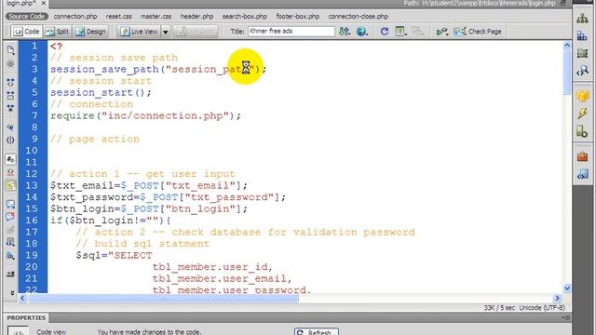
Task: Click horizontal scrollbar right arrow
Action: (557, 298)
